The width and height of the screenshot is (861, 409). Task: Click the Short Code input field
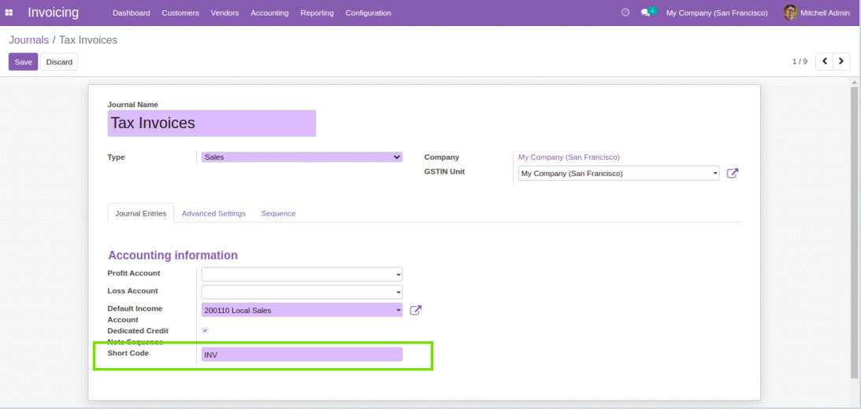[302, 355]
